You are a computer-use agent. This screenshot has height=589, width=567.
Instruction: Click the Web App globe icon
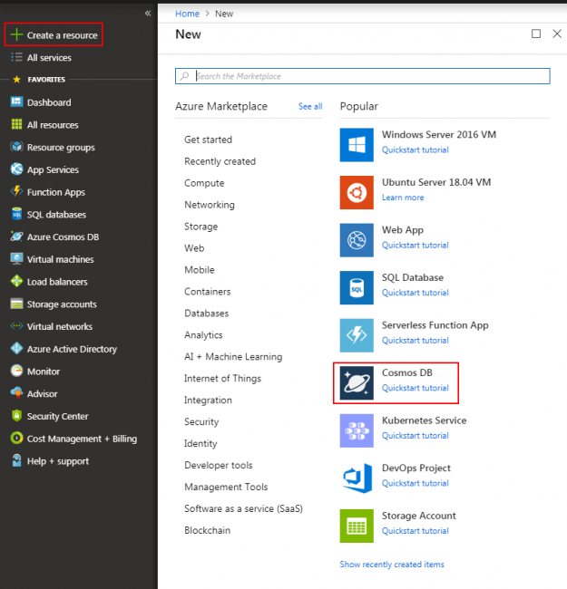coord(357,240)
